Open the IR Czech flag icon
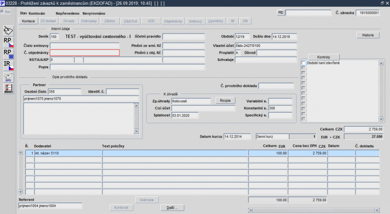The height and width of the screenshot is (214, 390). [x=8, y=66]
